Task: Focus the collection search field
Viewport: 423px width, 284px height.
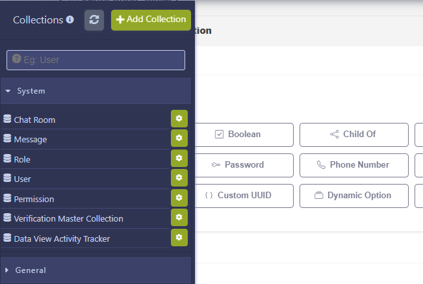Action: click(96, 60)
